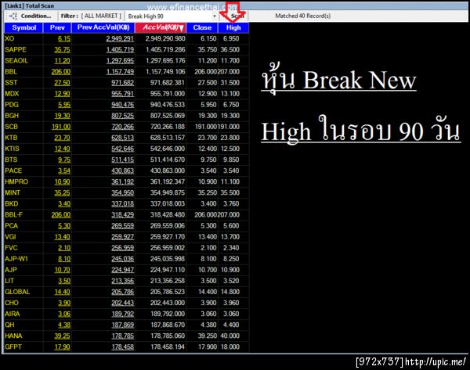Select the CHO symbol
Viewport: 470px width, 370px height.
click(x=12, y=303)
